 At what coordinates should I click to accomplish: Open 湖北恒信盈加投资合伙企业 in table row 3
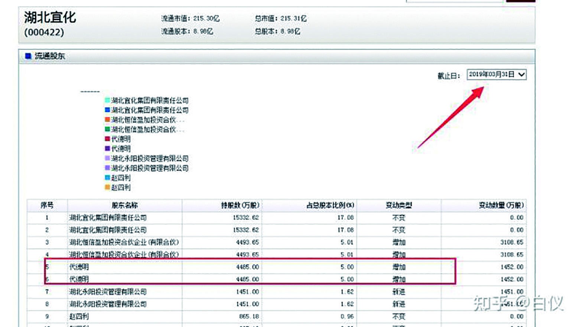click(124, 242)
